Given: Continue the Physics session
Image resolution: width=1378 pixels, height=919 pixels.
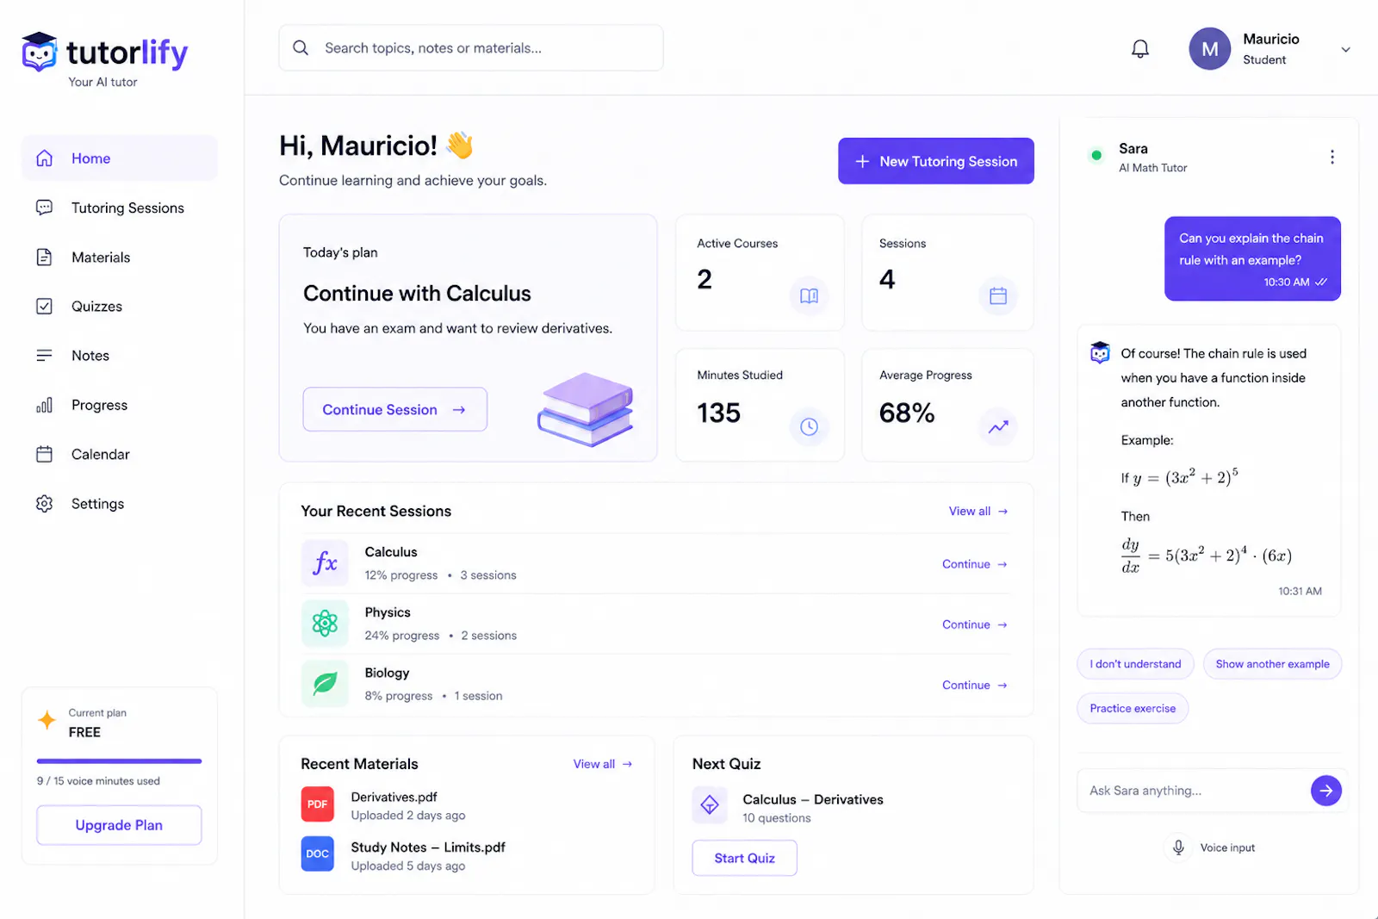Looking at the screenshot, I should (x=975, y=624).
